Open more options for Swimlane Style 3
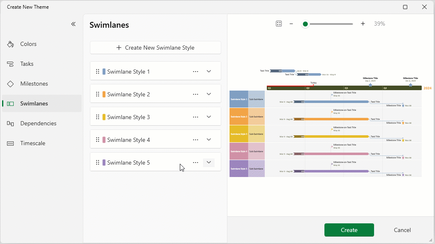Viewport: 435px width, 244px height. click(x=196, y=117)
